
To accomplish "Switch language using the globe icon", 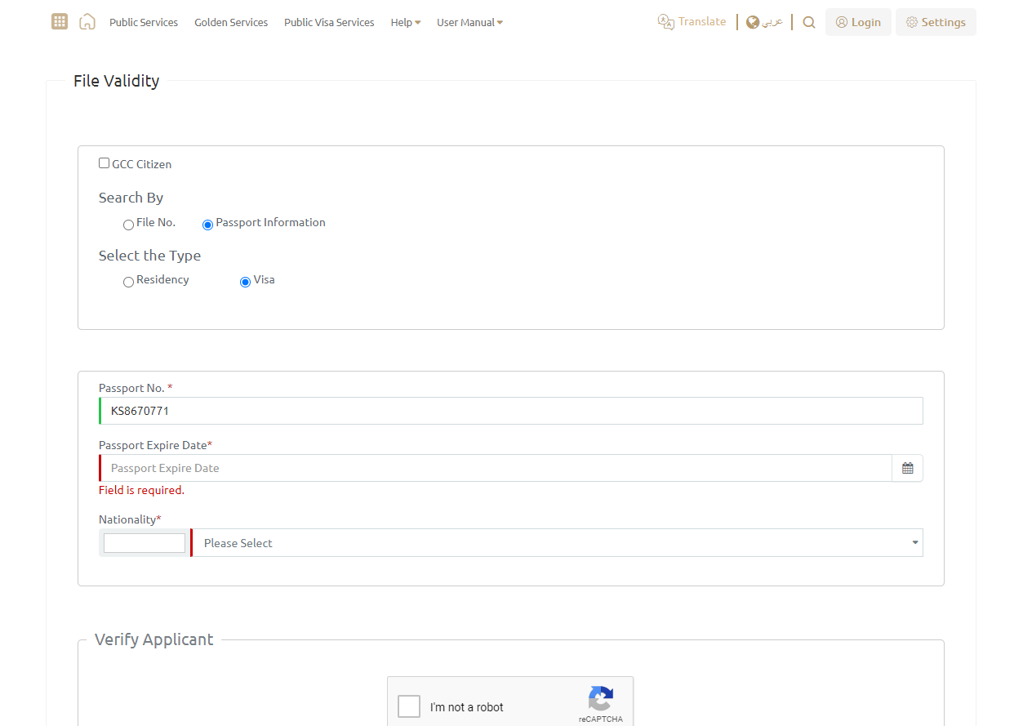I will [753, 22].
